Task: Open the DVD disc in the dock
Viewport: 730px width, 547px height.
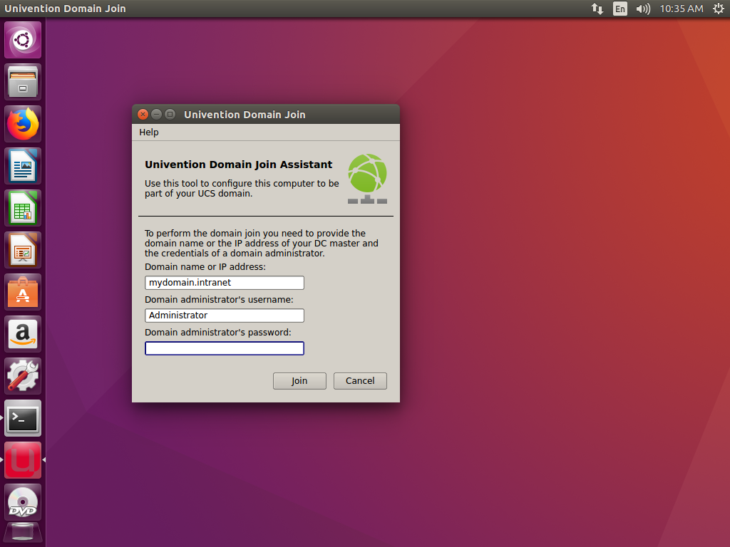Action: point(23,502)
